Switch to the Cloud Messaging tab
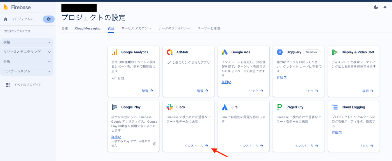The width and height of the screenshot is (392, 161). point(88,29)
